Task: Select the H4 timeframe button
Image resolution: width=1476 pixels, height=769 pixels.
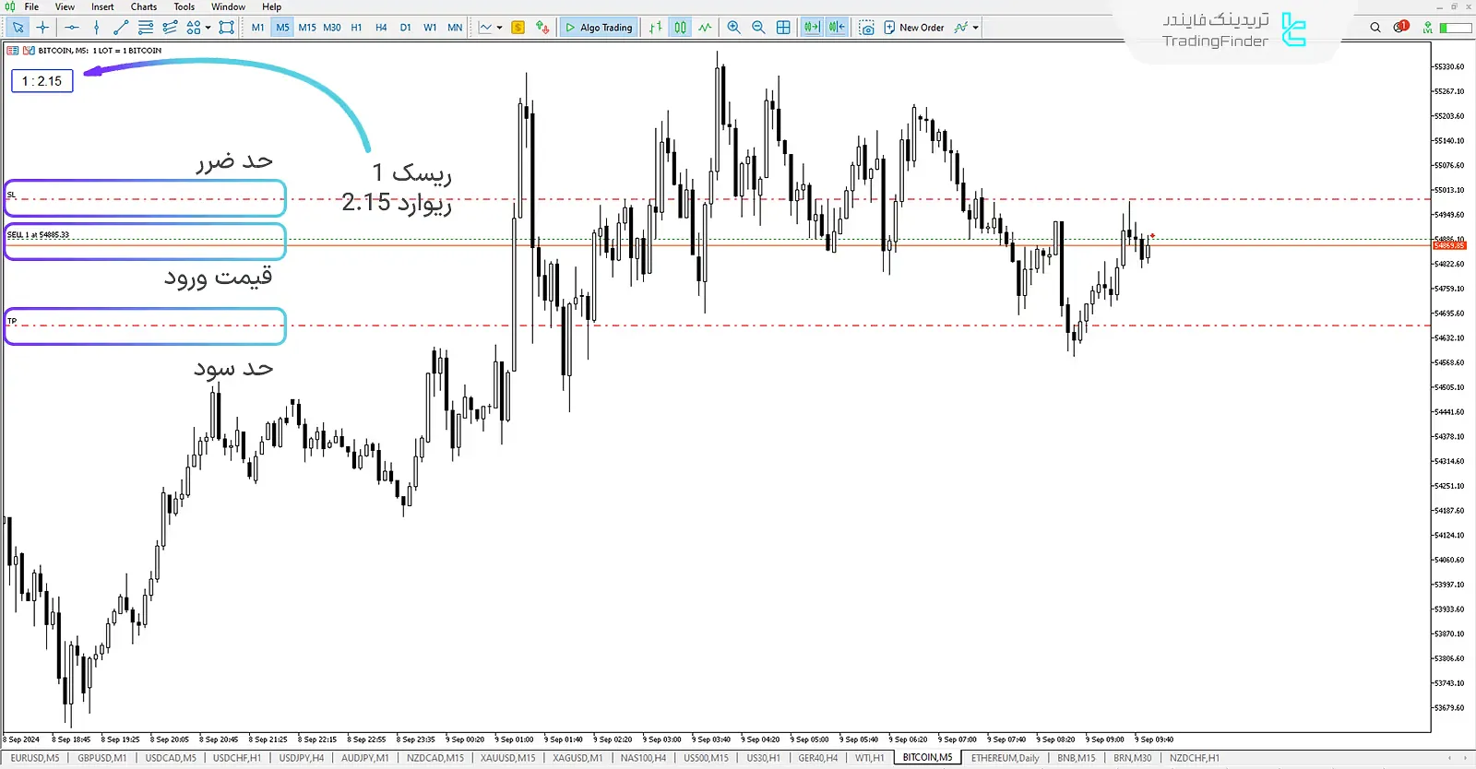Action: pyautogui.click(x=381, y=28)
